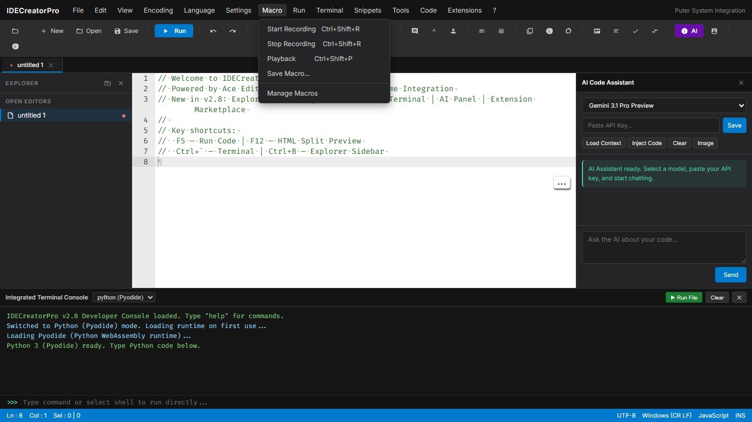Clear the AI assistant chat
Screen dimensions: 752x422
coord(680,143)
